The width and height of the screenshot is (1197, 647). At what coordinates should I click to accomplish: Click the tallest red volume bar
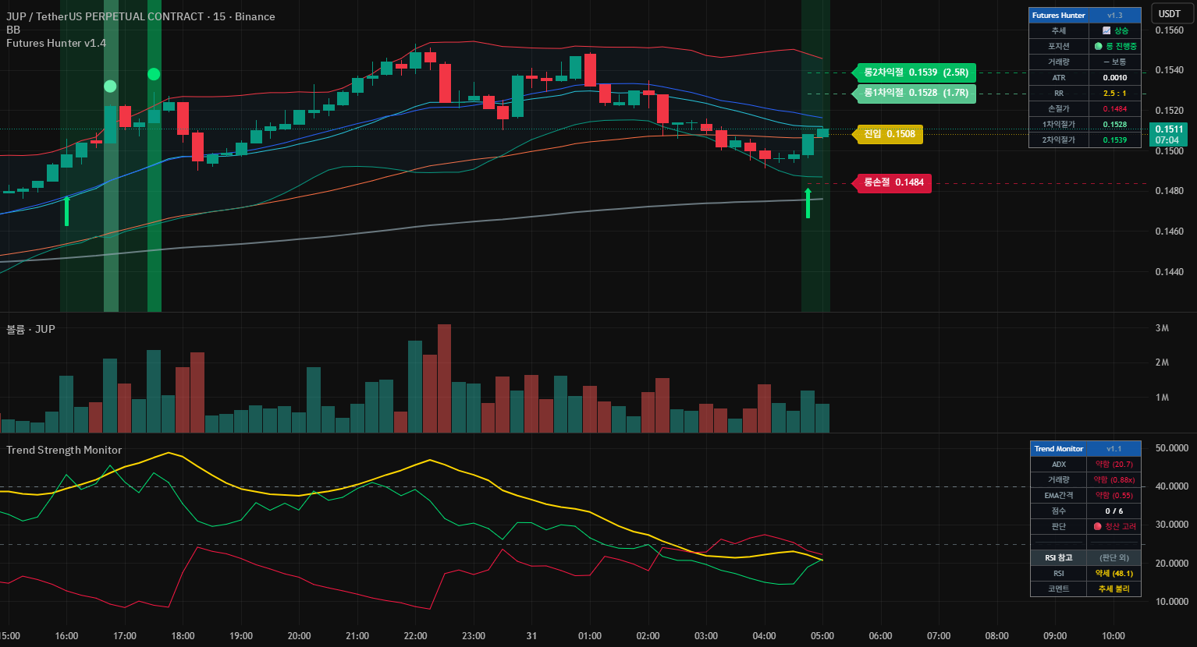445,378
